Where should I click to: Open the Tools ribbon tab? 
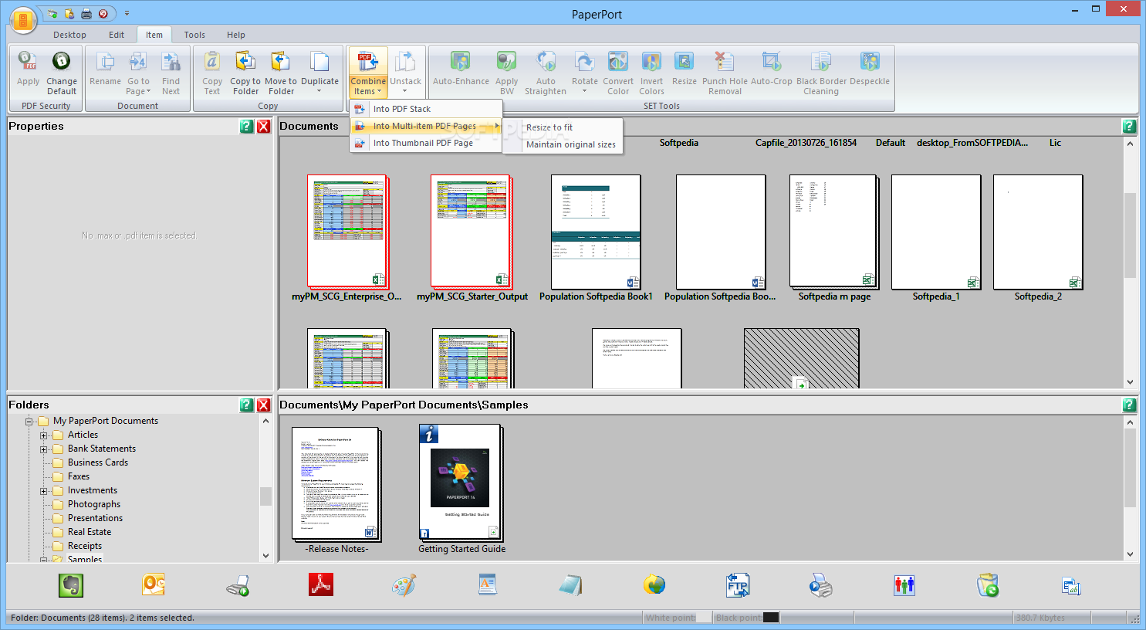(194, 35)
